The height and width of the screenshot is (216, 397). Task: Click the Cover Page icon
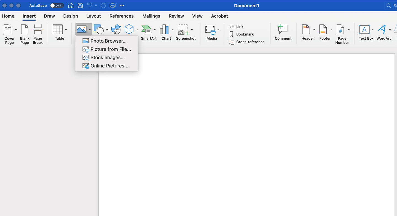coord(8,30)
